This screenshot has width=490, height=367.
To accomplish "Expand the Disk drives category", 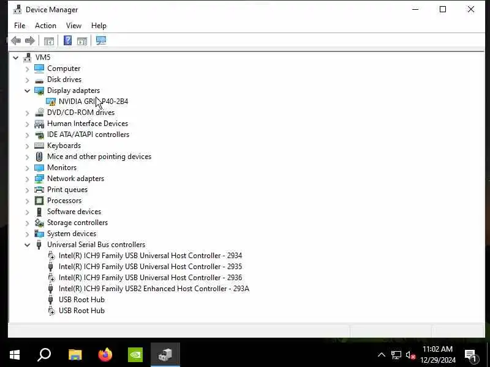I will (27, 80).
